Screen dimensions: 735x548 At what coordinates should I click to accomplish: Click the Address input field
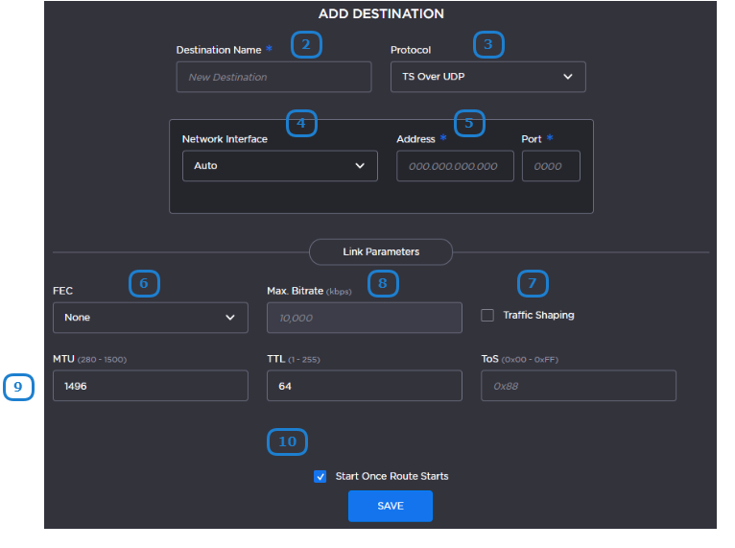coord(455,166)
